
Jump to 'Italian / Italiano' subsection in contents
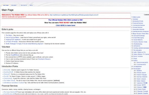pos(141,81)
